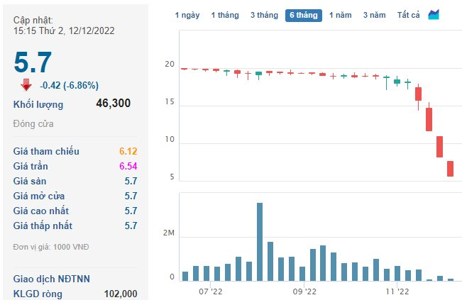Image resolution: width=462 pixels, height=300 pixels.
Task: Switch chart to 3 năm range
Action: click(x=374, y=16)
